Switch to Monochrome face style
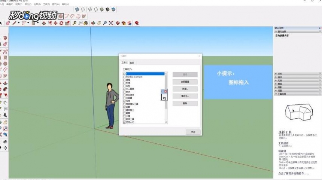 [x=113, y=9]
